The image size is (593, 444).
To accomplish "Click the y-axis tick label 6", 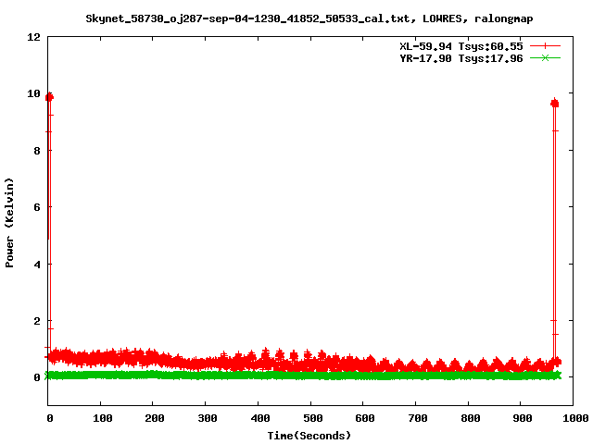I will (x=37, y=207).
